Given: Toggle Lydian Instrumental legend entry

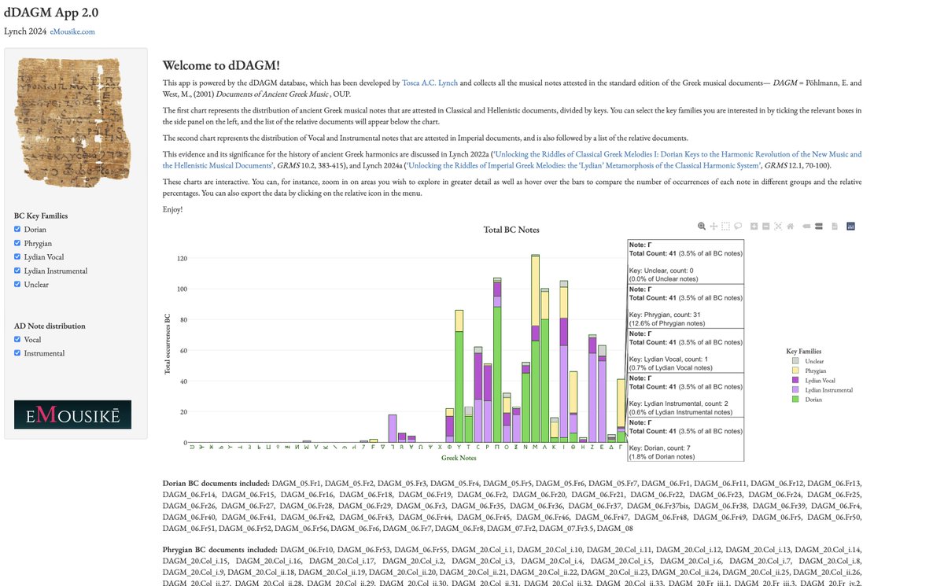Looking at the screenshot, I should tap(821, 390).
